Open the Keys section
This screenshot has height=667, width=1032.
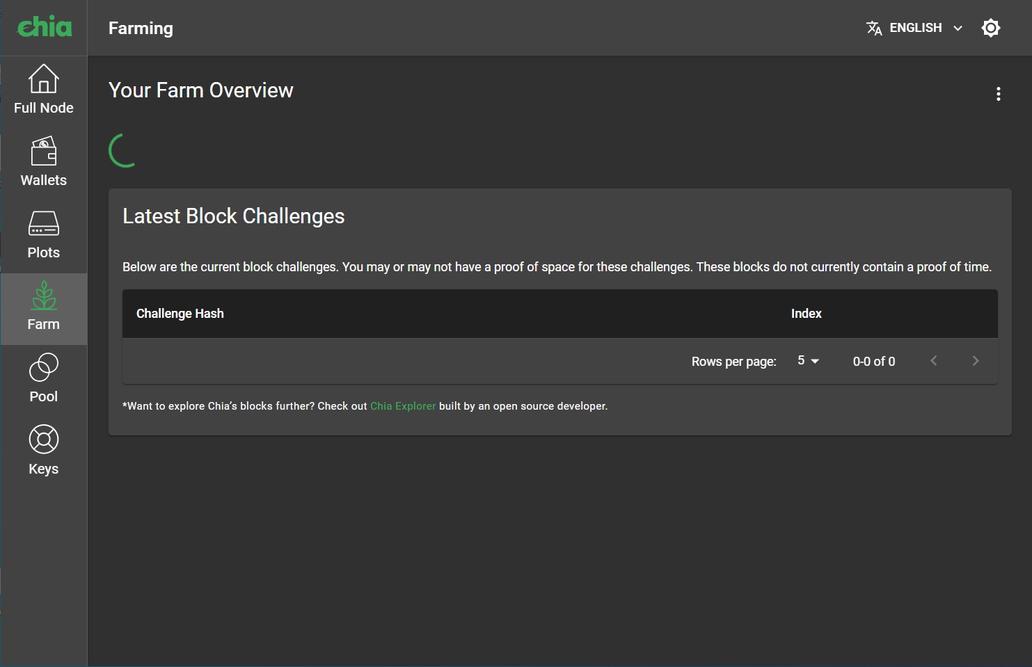[x=43, y=451]
